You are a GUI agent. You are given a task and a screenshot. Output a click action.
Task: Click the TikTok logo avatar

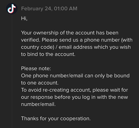point(12,9)
